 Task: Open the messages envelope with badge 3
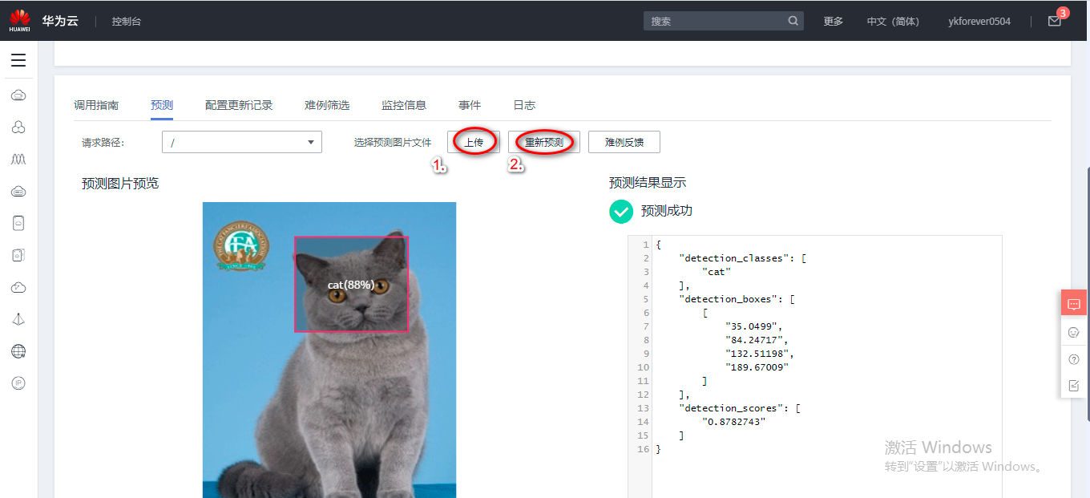(1054, 21)
